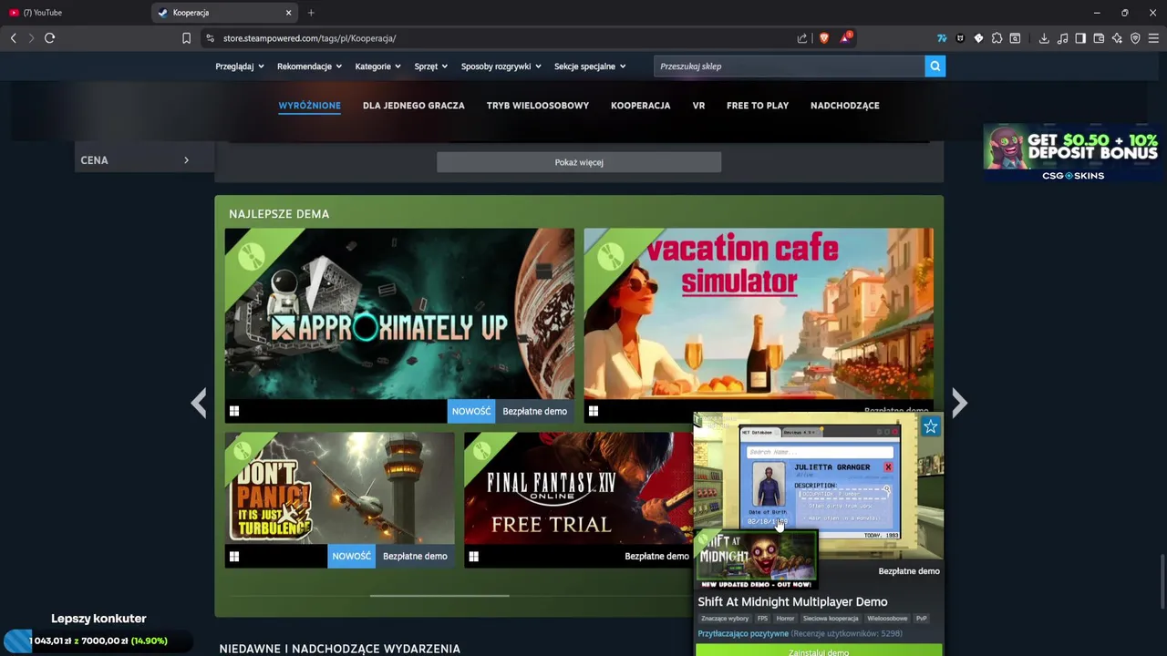1167x656 pixels.
Task: Click the FPS tag
Action: coord(762,619)
